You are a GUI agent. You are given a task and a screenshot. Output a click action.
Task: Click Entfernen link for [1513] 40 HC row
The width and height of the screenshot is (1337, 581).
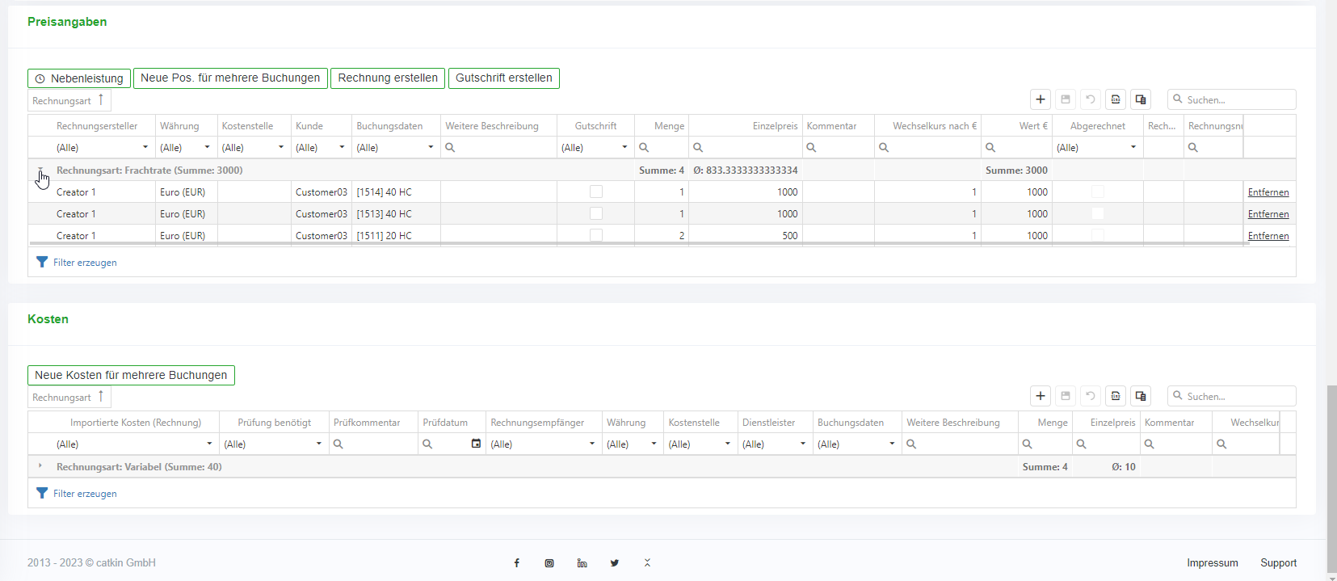click(x=1268, y=214)
